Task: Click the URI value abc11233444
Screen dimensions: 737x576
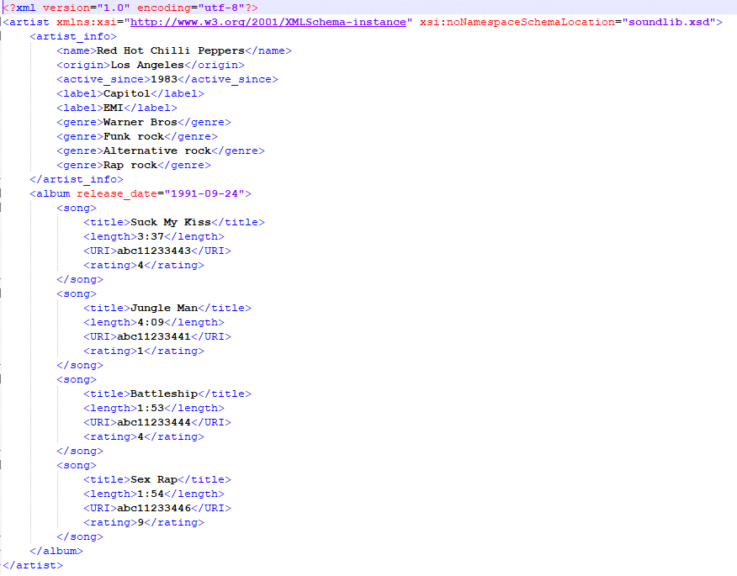Action: 154,422
